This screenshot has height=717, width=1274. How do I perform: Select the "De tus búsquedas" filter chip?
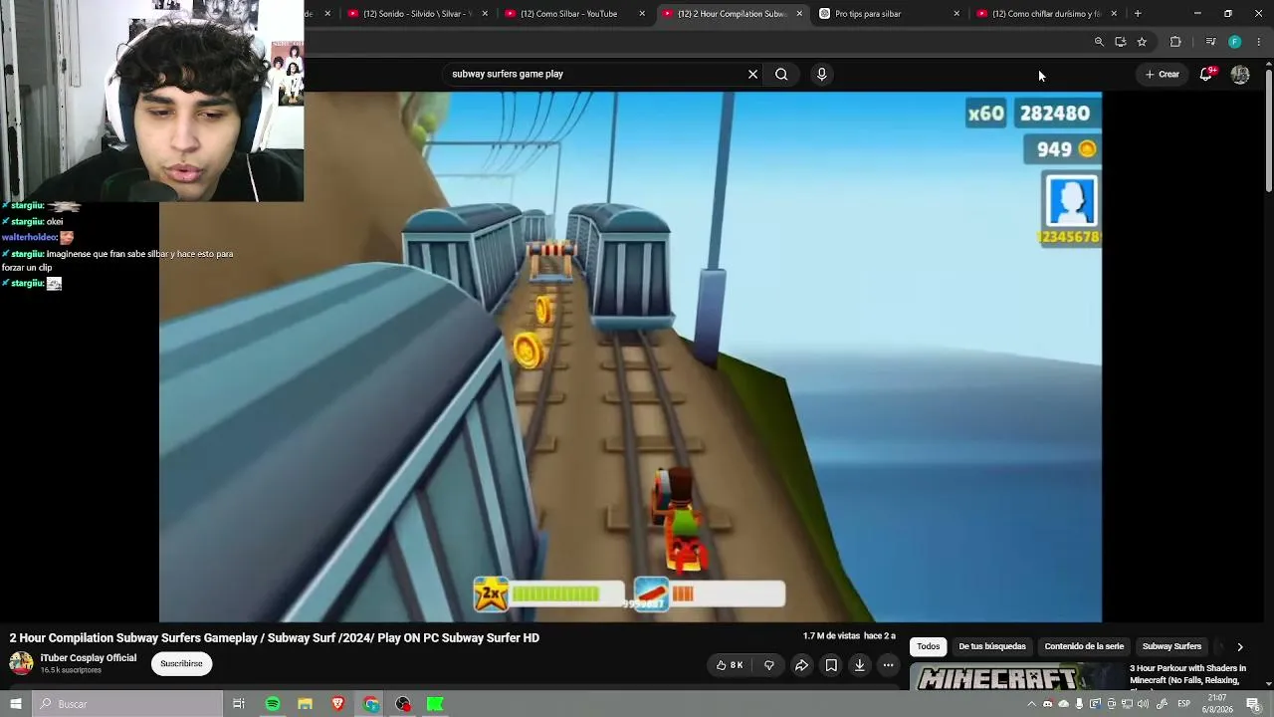tap(992, 647)
